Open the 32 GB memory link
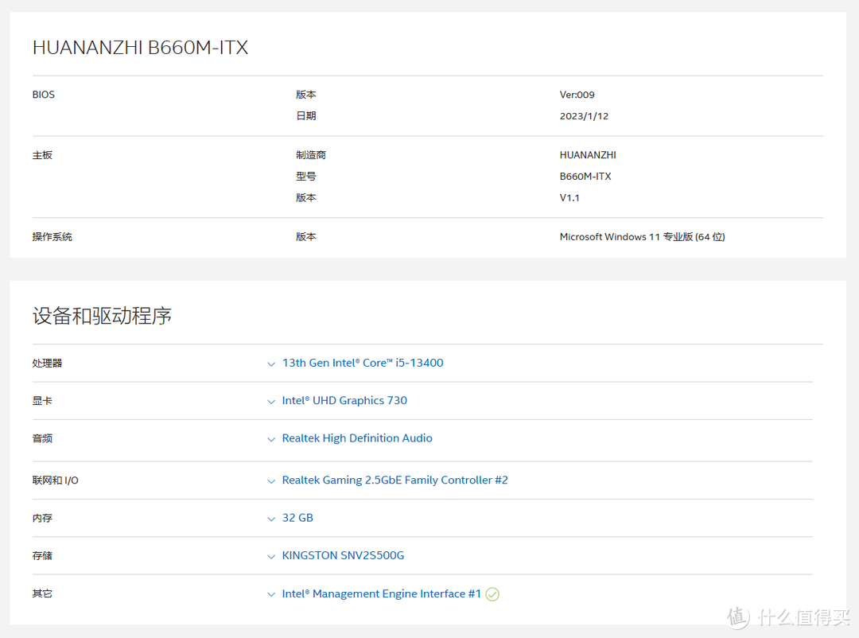859x638 pixels. tap(297, 518)
